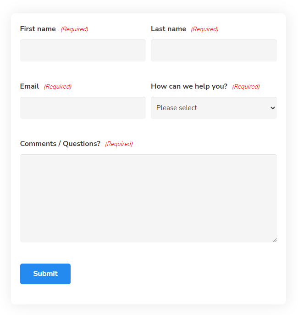298x315 pixels.
Task: Click the red '(Required)' beside Last name
Action: pos(204,29)
